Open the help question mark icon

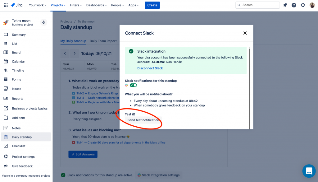point(294,5)
